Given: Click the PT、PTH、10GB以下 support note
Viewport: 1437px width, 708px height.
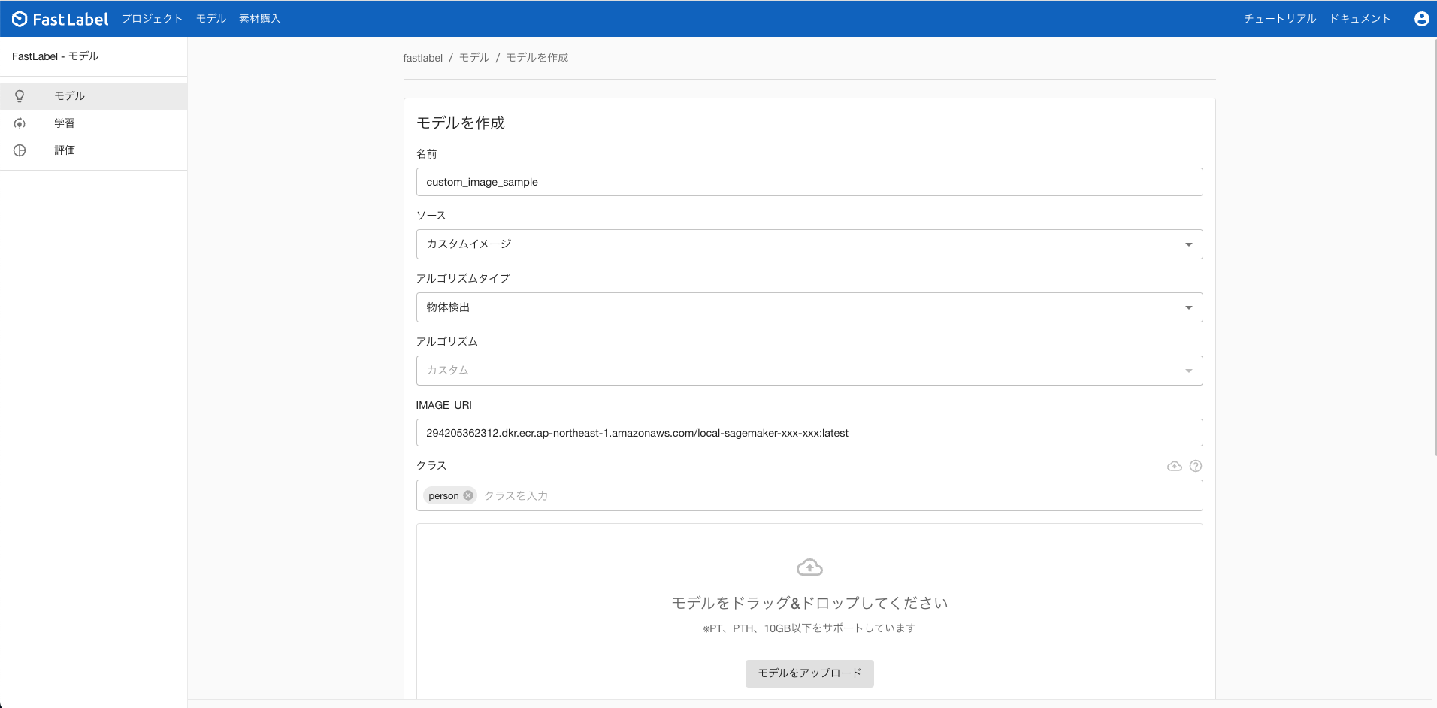Looking at the screenshot, I should click(809, 628).
